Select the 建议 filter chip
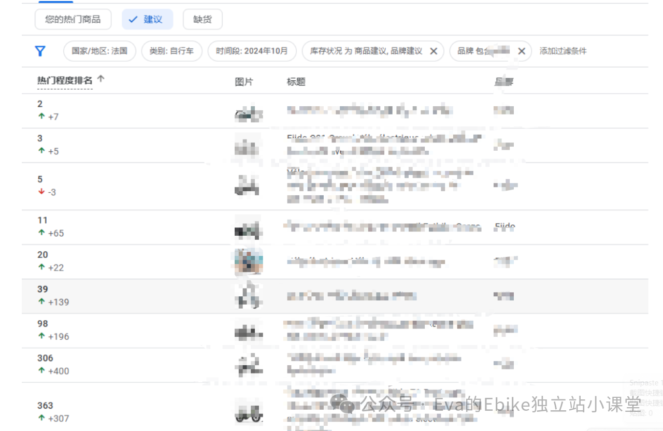This screenshot has width=663, height=431. pos(147,20)
